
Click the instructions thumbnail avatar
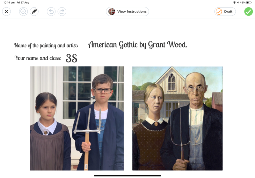(x=112, y=11)
